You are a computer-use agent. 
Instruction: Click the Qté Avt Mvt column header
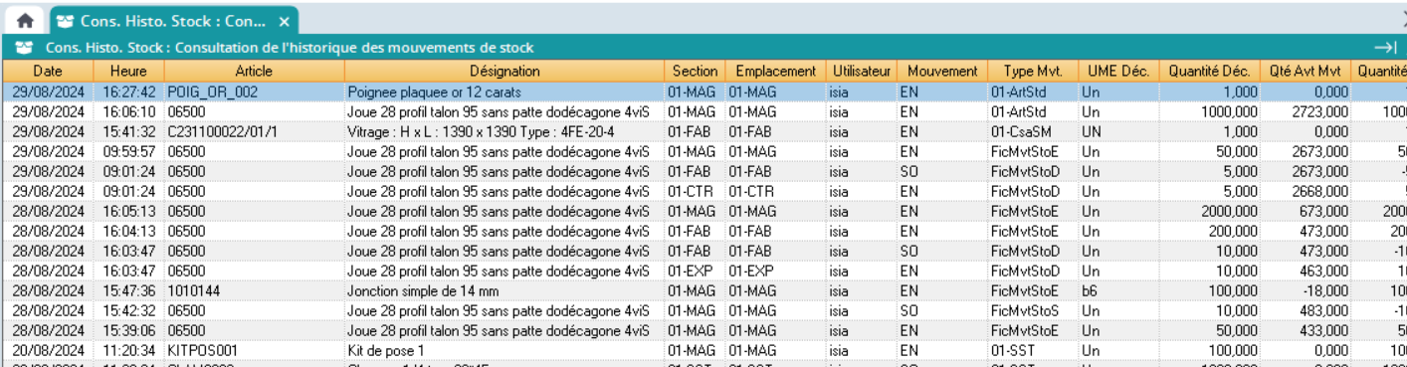1306,72
